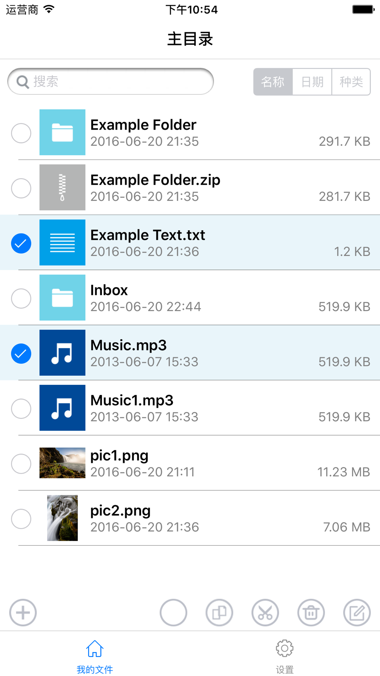
Task: Tap the cut (scissors) icon
Action: click(x=265, y=613)
